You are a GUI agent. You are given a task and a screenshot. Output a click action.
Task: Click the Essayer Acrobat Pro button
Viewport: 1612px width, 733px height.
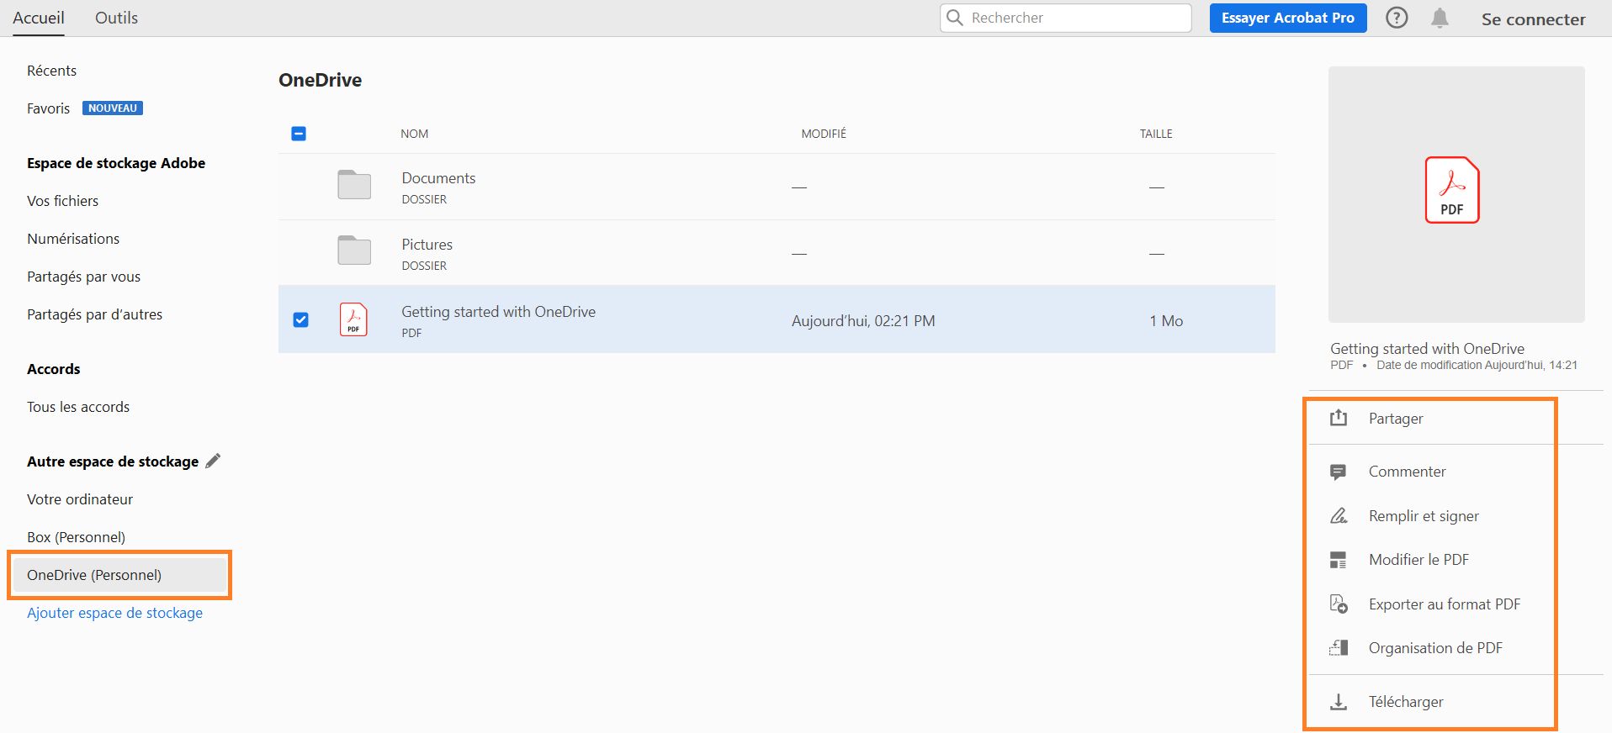pyautogui.click(x=1287, y=18)
